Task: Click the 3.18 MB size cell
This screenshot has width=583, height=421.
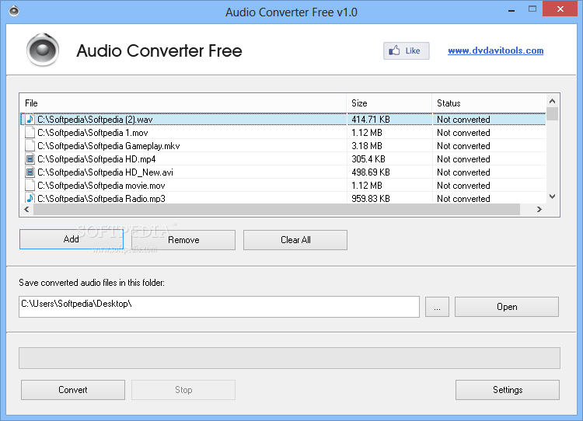Action: [367, 146]
